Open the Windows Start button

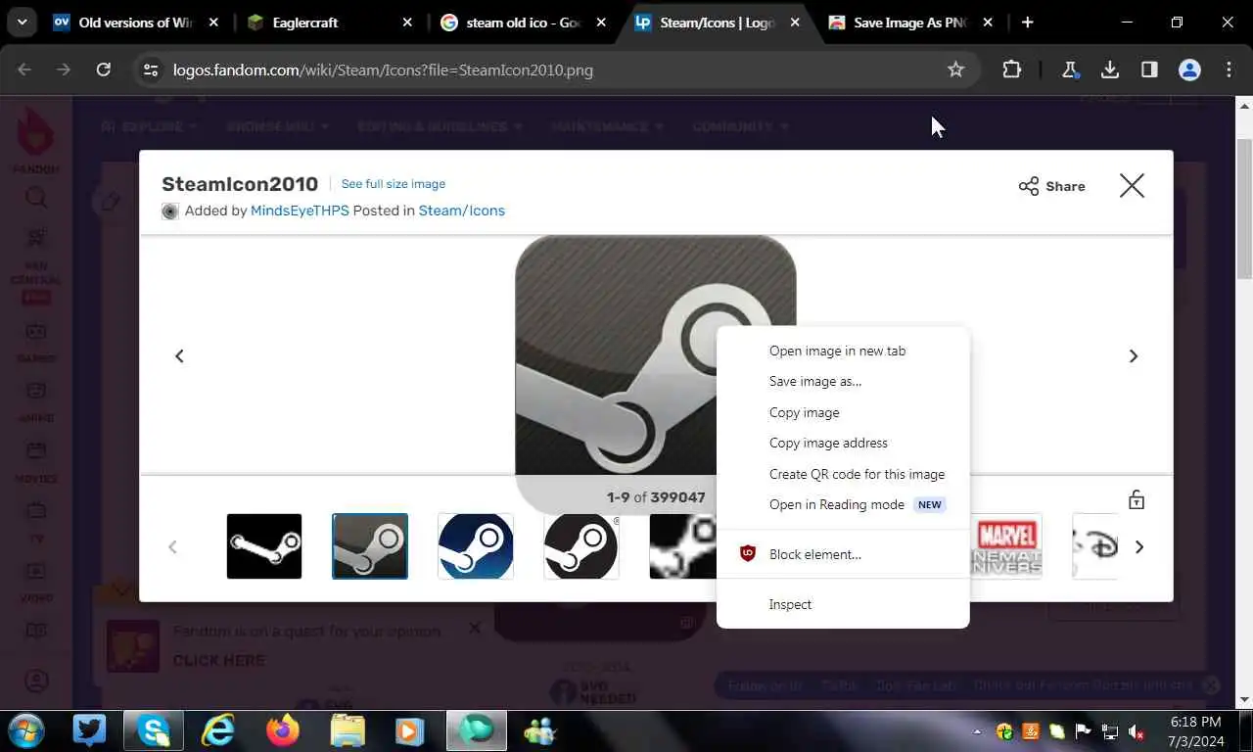pyautogui.click(x=26, y=731)
